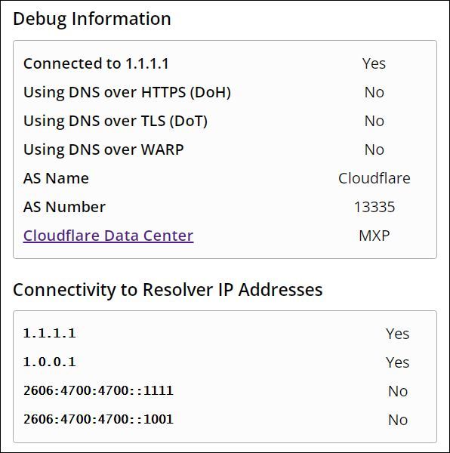450x453 pixels.
Task: Click the Cloudflare AS Name value
Action: tap(374, 178)
